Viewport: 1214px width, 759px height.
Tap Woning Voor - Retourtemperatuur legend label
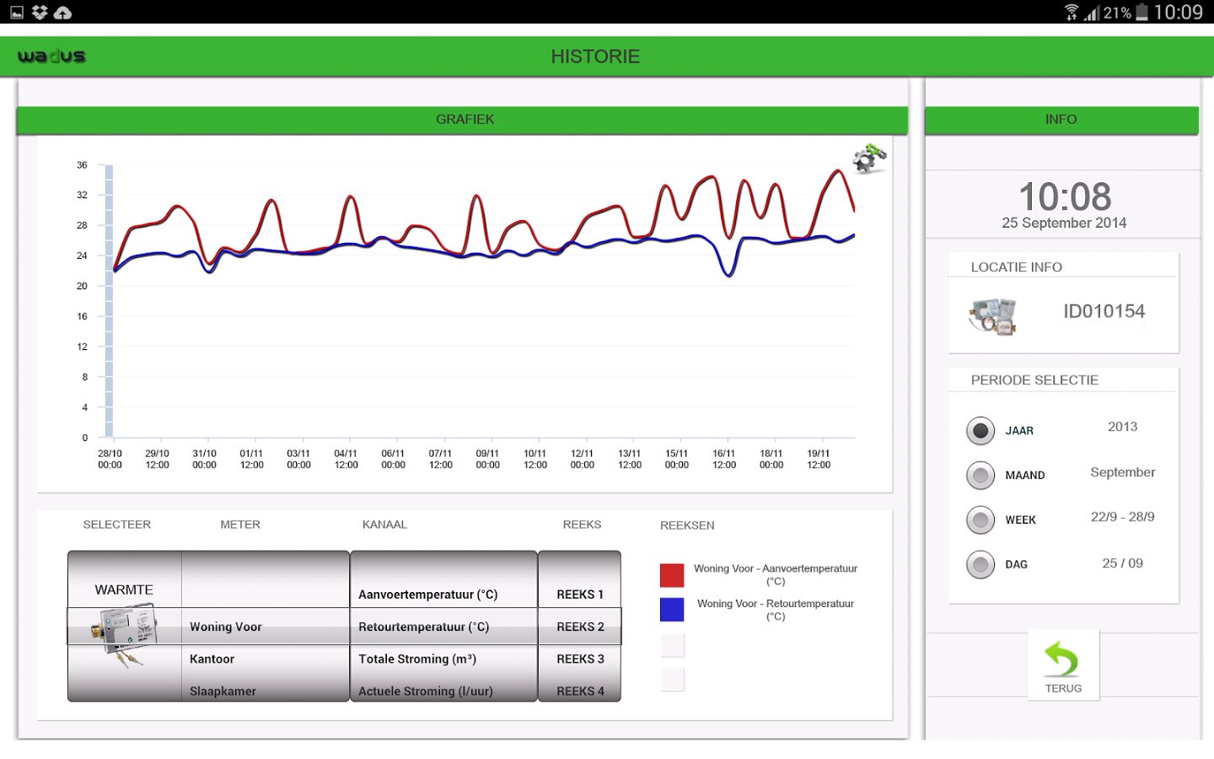776,610
